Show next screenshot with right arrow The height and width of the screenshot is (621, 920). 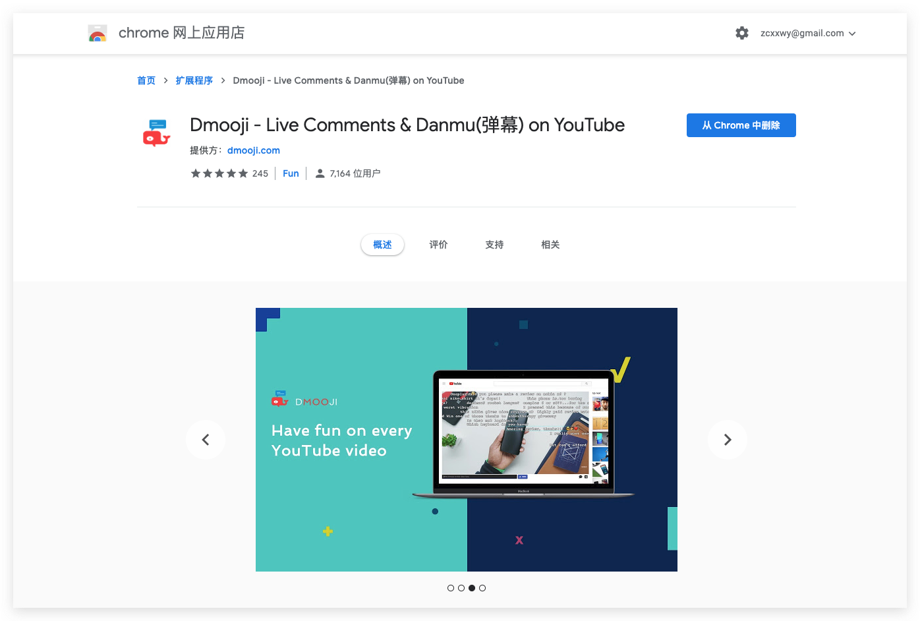[728, 440]
